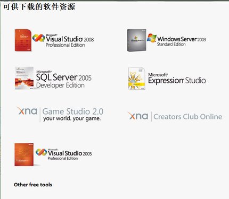The width and height of the screenshot is (229, 199).
Task: Open Visual Studio 2005 Professional Edition link
Action: point(70,154)
